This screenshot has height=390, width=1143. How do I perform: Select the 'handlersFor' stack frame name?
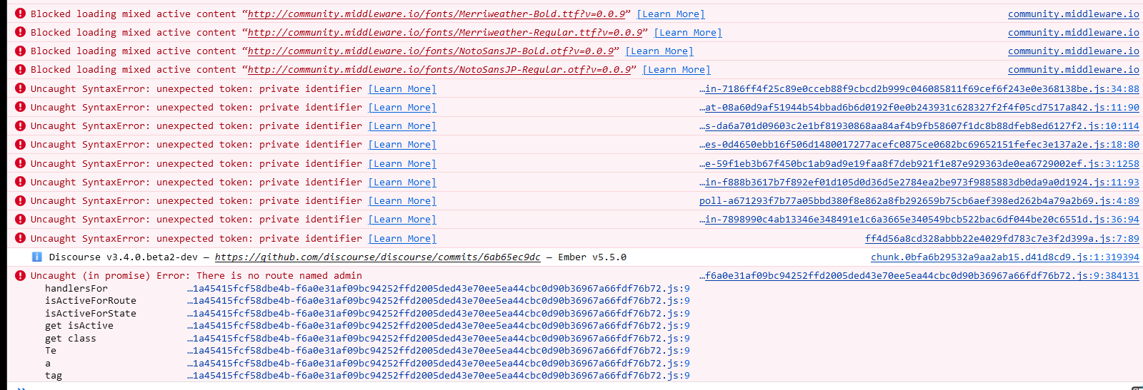pyautogui.click(x=76, y=288)
